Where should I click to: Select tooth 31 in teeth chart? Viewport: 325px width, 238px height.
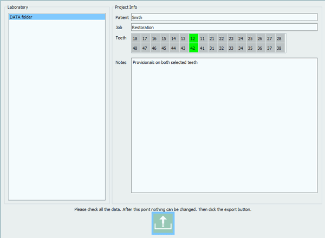[x=212, y=48]
